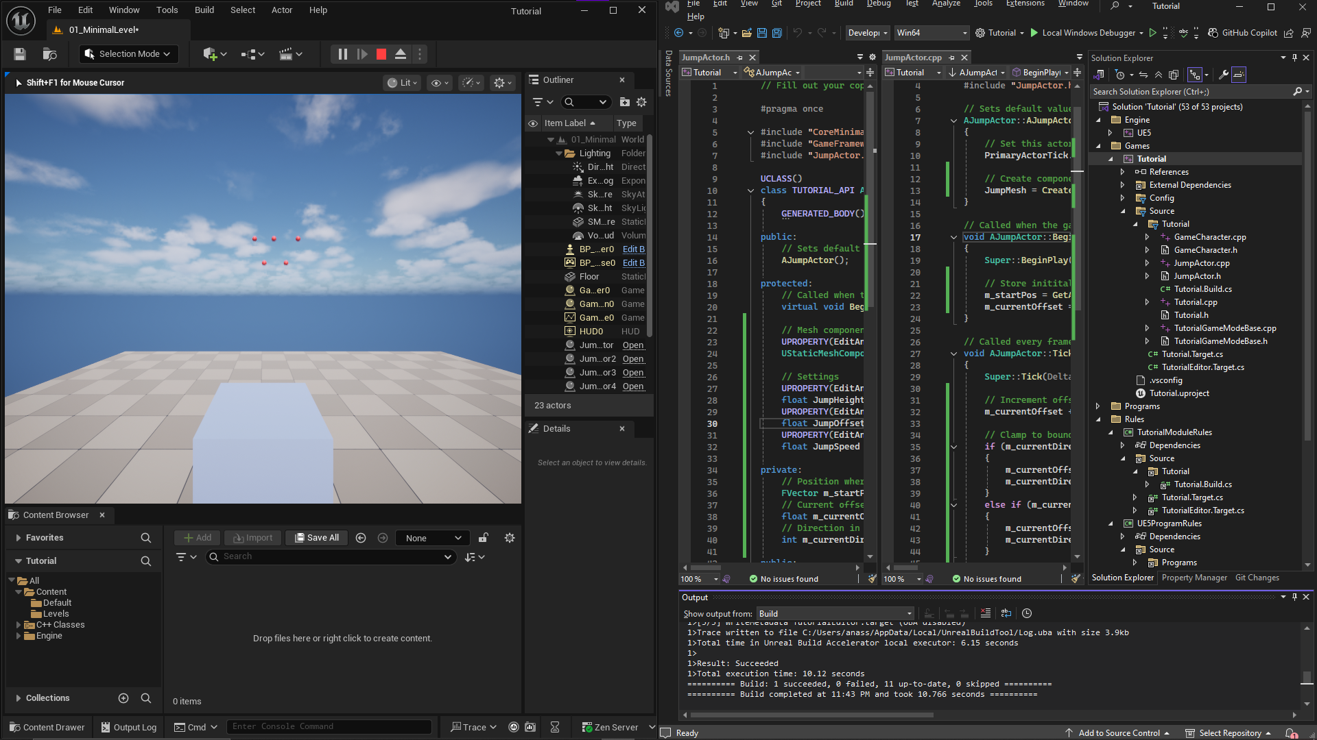Select JumpActor.cpp in Solution Explorer
Image resolution: width=1317 pixels, height=740 pixels.
[1201, 263]
